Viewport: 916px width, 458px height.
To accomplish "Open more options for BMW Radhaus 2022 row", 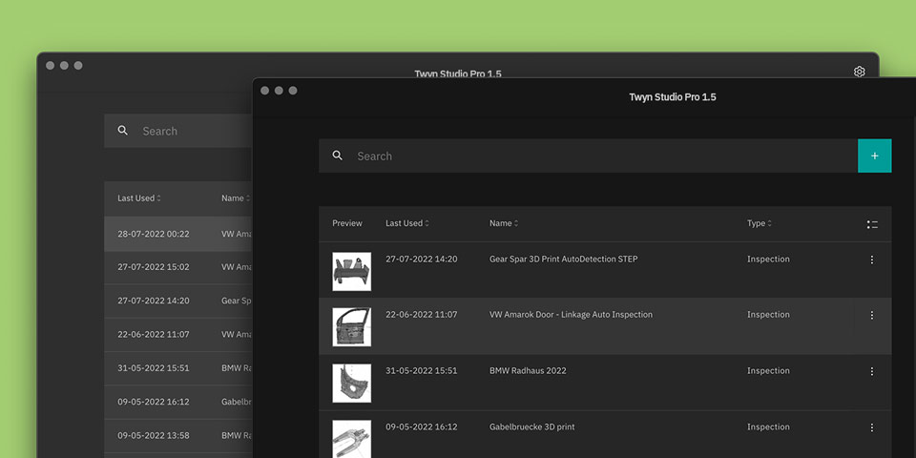I will click(871, 371).
